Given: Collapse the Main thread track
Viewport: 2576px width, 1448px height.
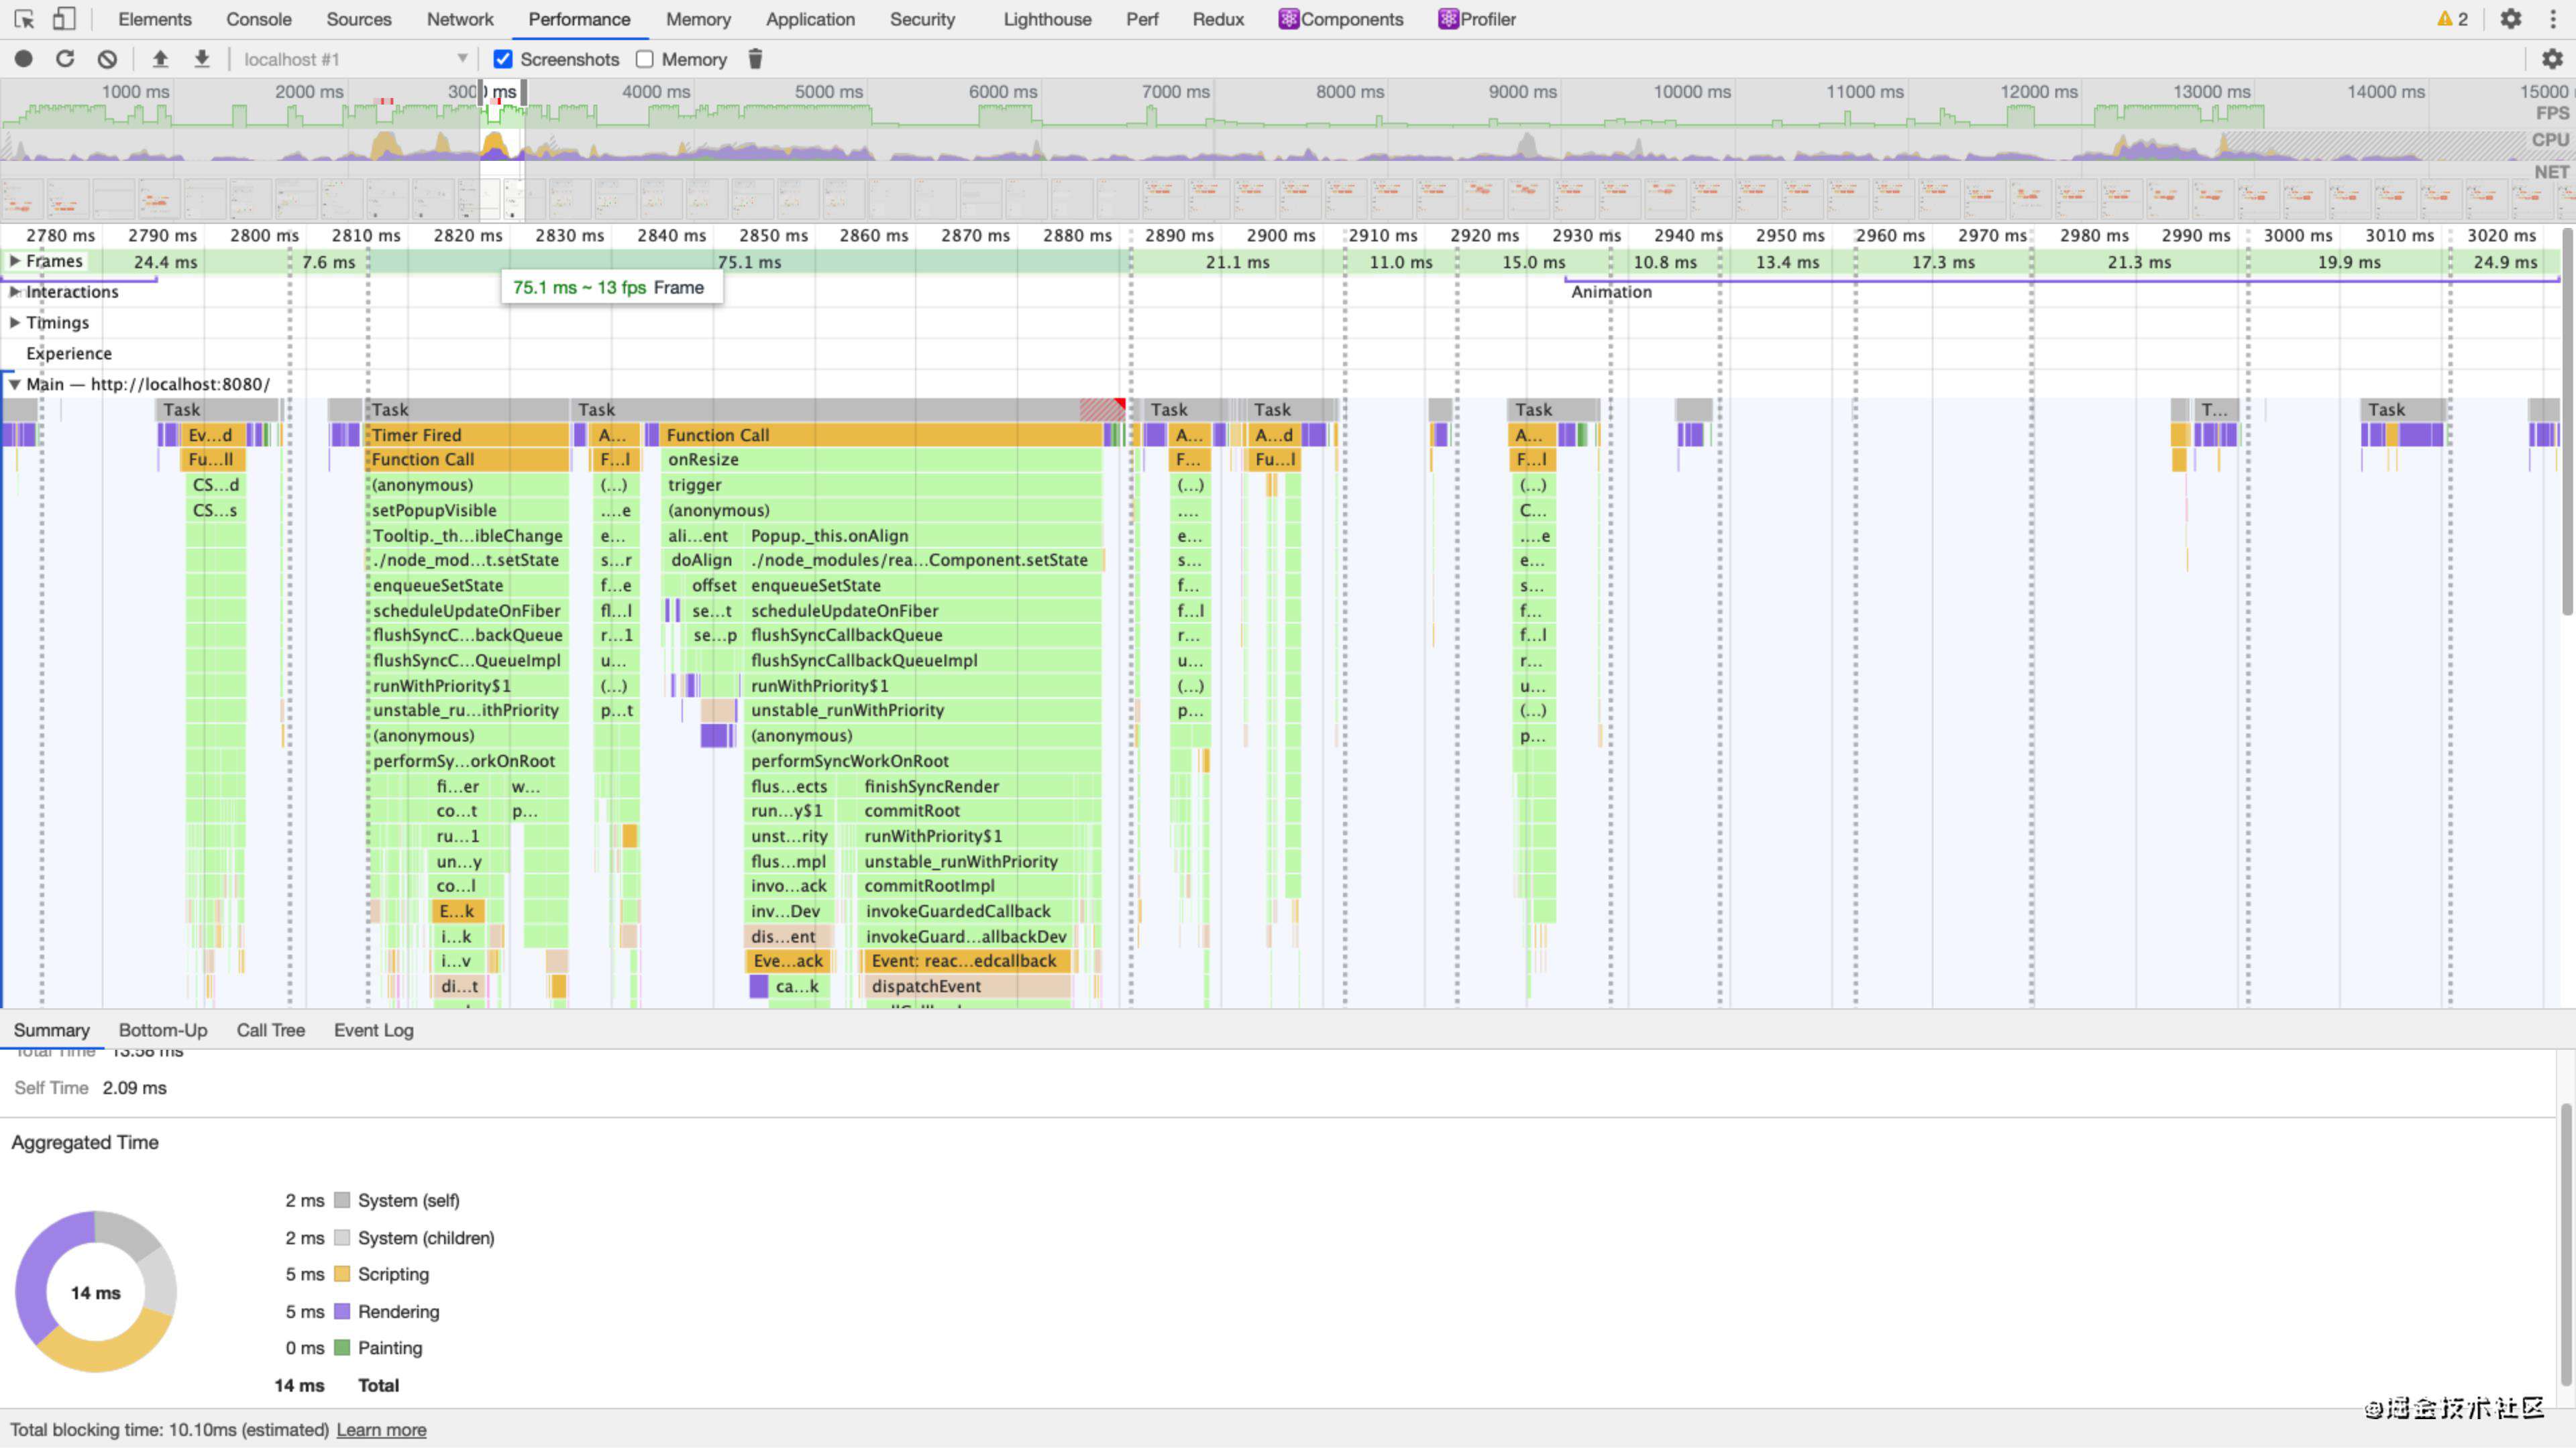Looking at the screenshot, I should (x=15, y=383).
